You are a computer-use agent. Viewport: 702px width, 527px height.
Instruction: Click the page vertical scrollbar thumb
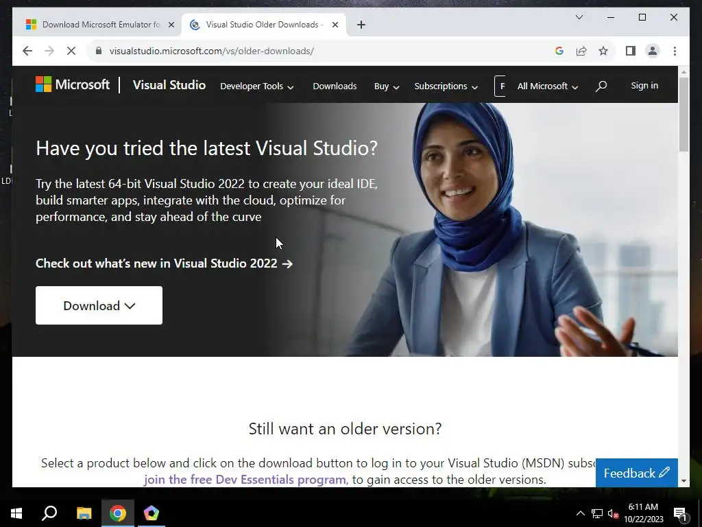[683, 115]
